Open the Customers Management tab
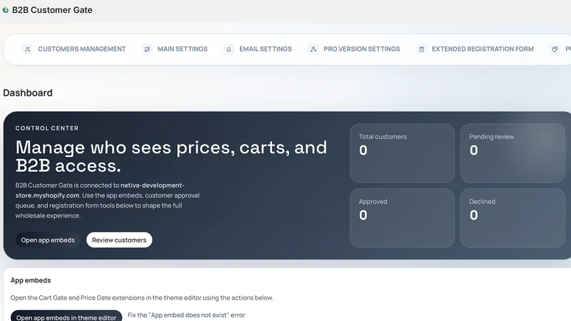Viewport: 571px width, 321px height. (74, 49)
